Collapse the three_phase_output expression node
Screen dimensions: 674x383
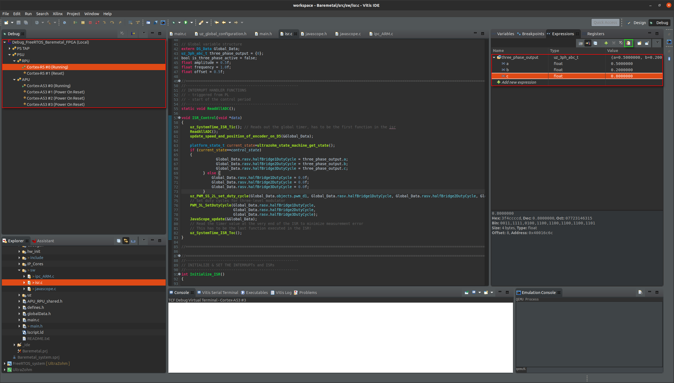[x=494, y=57]
